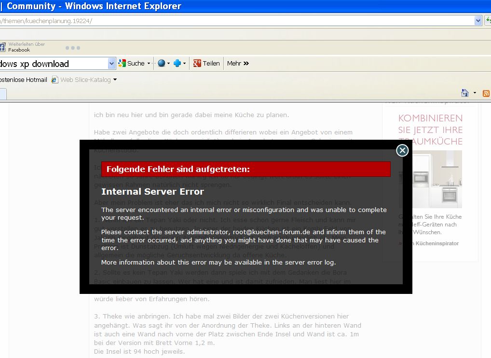
Task: Close the Internal Server Error dialog
Action: (402, 151)
